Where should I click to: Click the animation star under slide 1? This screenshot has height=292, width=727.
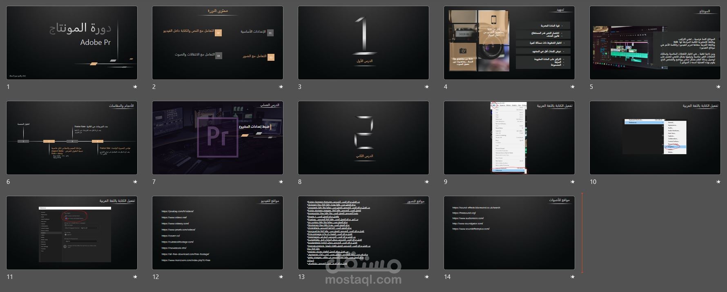coord(135,87)
